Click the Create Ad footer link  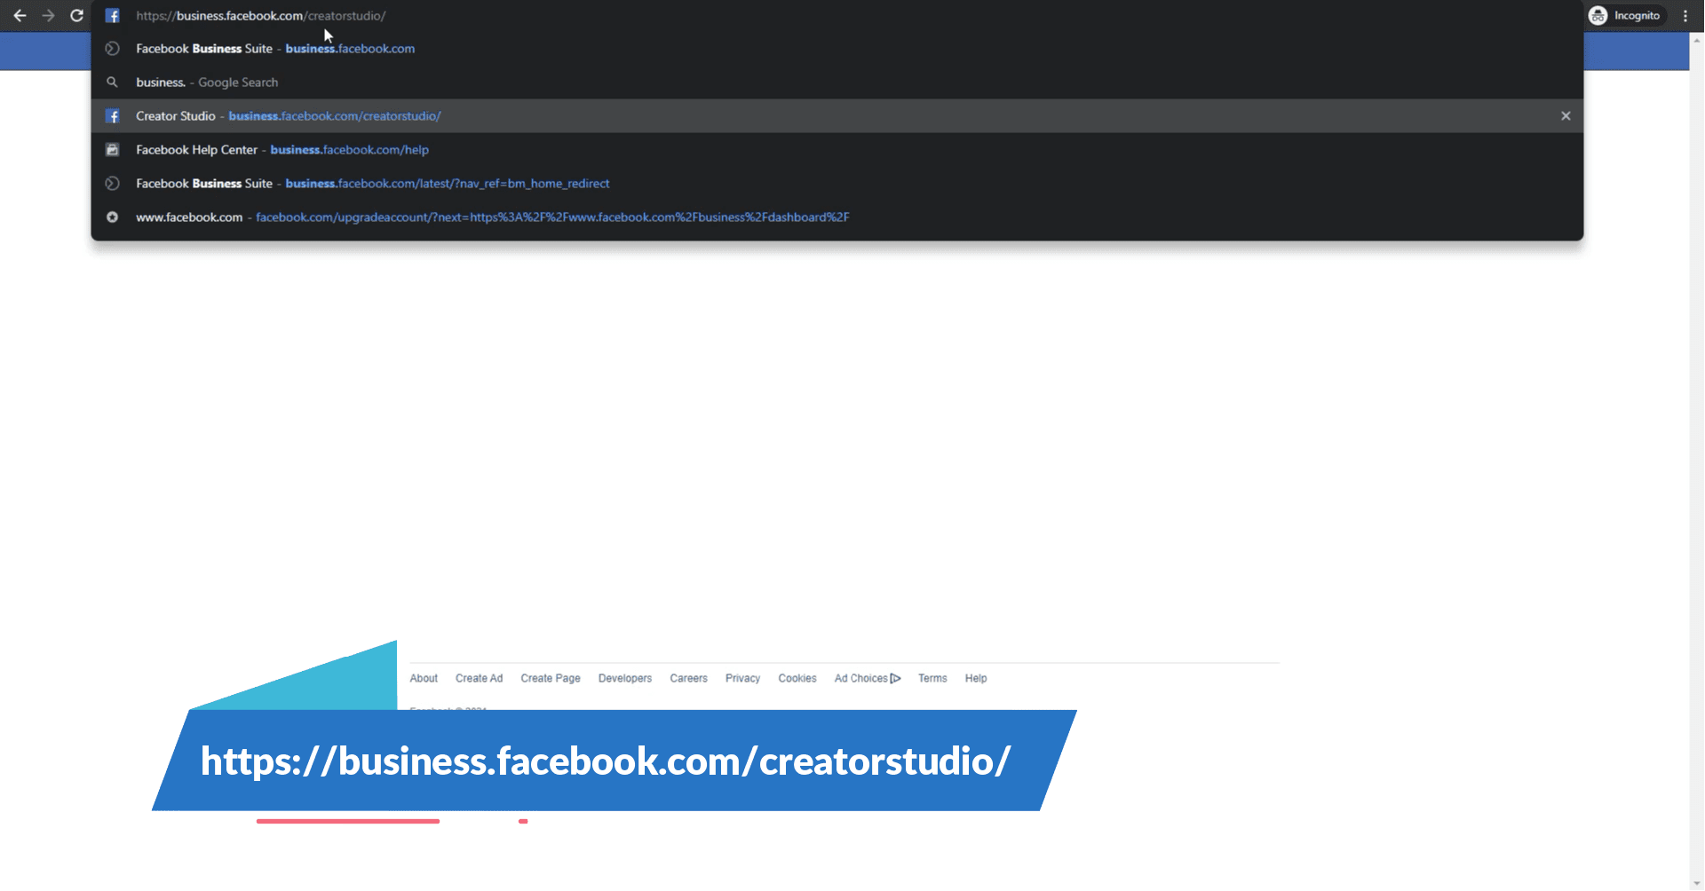(x=479, y=678)
